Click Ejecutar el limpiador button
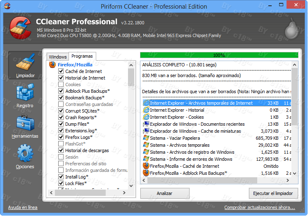308x216 pixels. pos(273,193)
